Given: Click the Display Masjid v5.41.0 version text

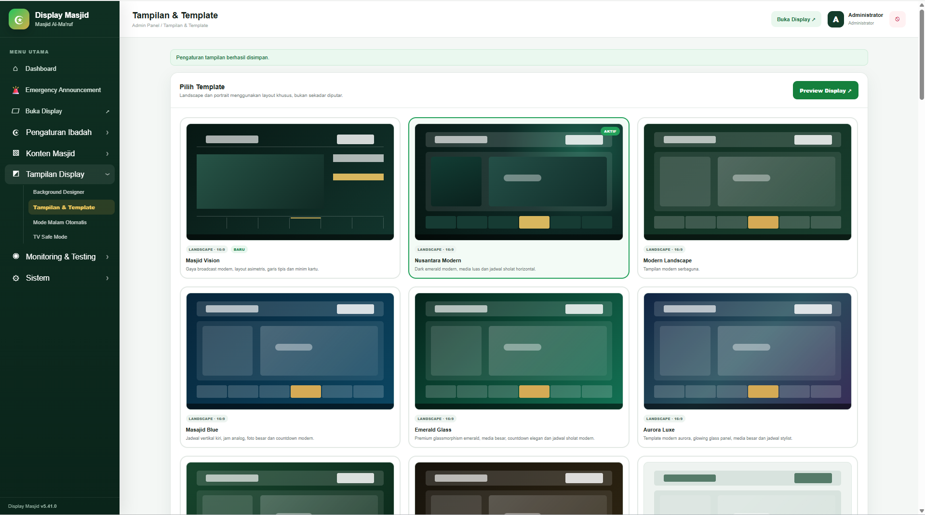Looking at the screenshot, I should click(32, 506).
